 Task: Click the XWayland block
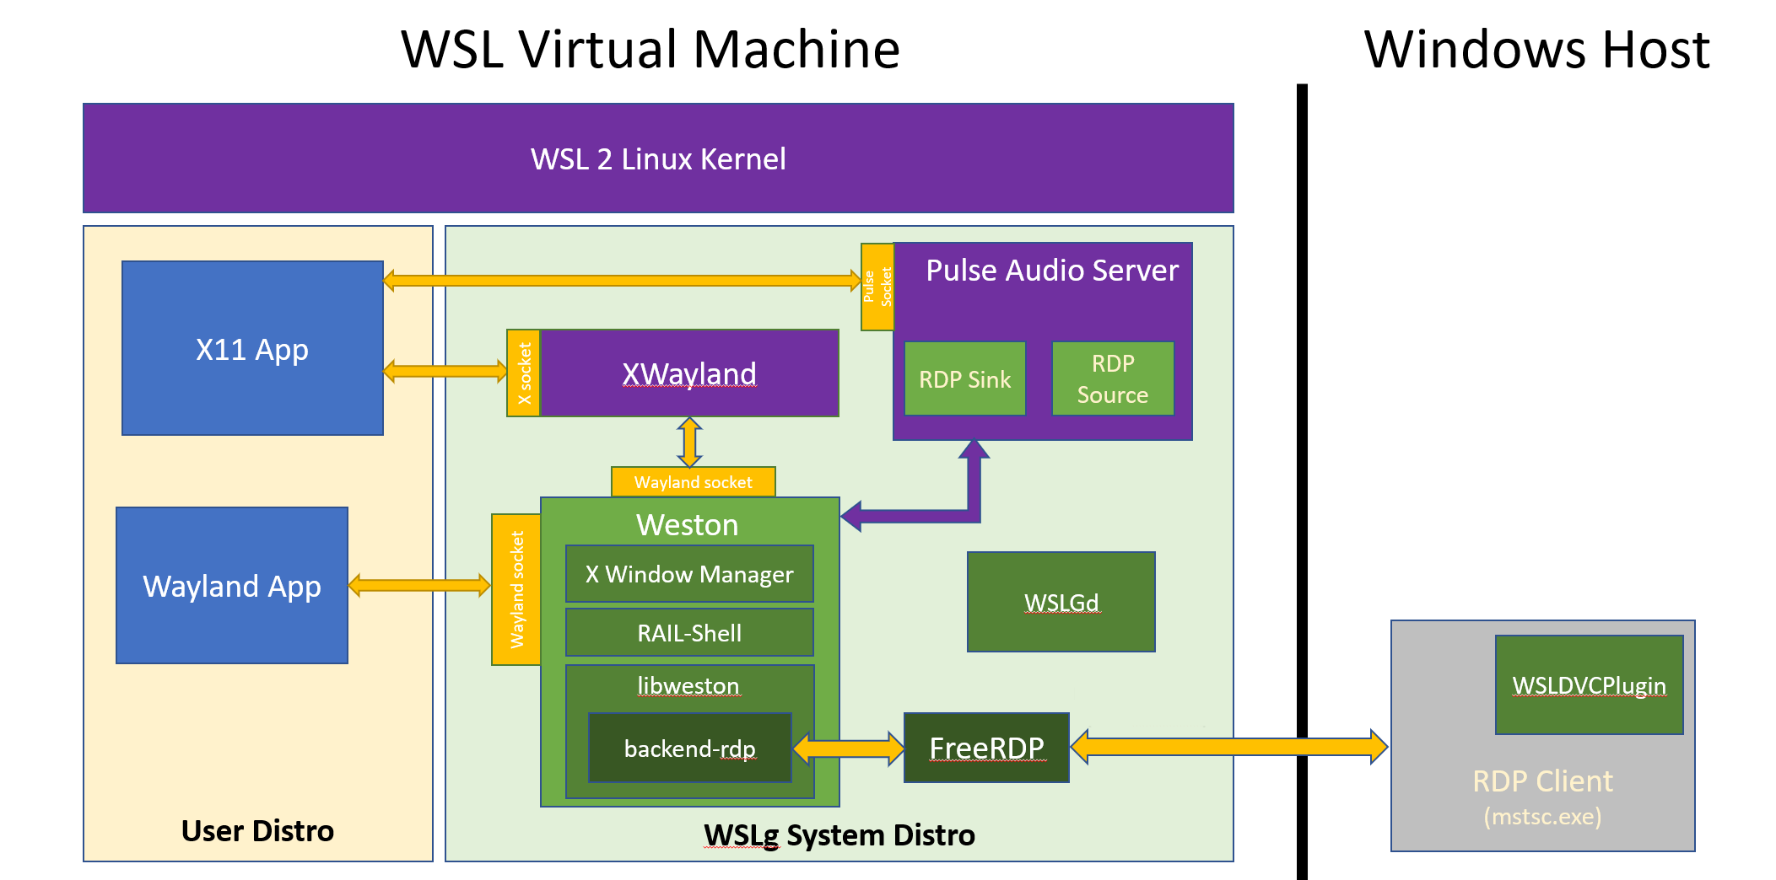click(688, 373)
